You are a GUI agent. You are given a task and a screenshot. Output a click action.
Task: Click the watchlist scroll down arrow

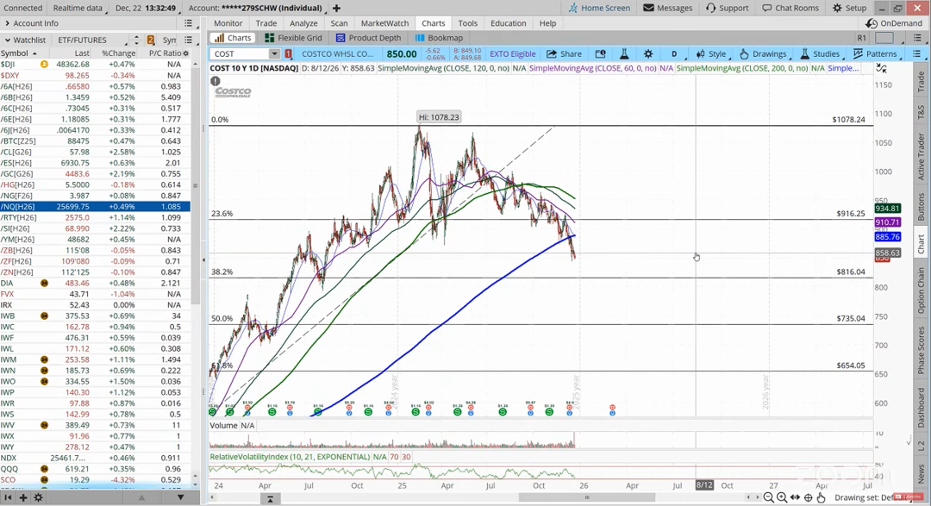(x=196, y=484)
